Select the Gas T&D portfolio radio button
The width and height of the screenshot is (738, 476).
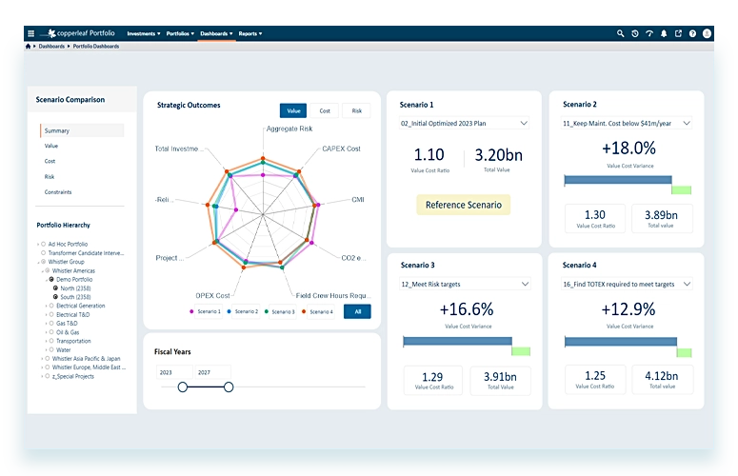point(52,324)
